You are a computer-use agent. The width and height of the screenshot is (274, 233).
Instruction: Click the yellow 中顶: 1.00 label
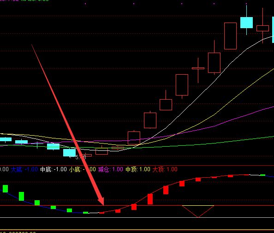coord(138,169)
